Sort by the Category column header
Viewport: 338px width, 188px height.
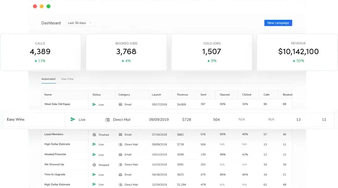(x=124, y=95)
